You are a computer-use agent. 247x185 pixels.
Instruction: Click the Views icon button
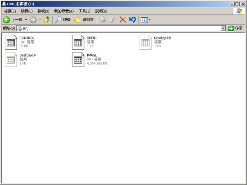(x=144, y=20)
